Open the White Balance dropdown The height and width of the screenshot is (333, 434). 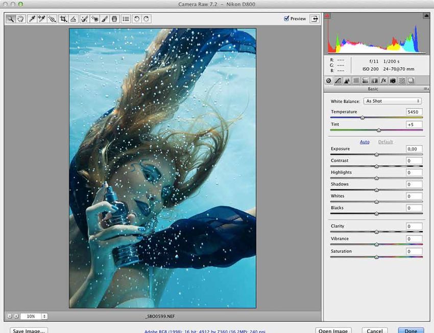[393, 101]
